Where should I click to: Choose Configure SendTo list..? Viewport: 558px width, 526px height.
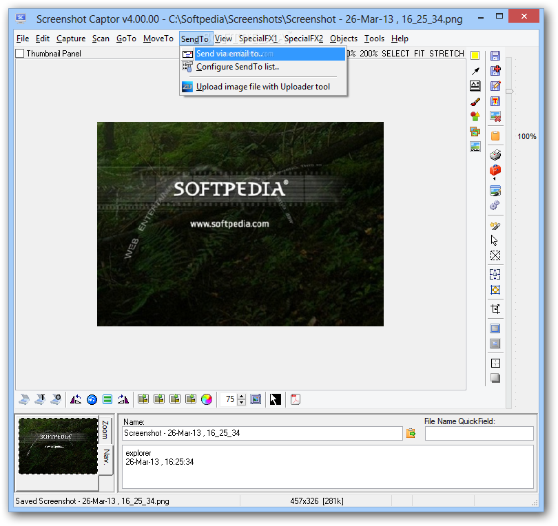pos(263,67)
